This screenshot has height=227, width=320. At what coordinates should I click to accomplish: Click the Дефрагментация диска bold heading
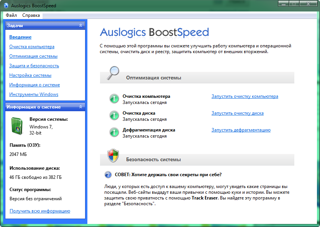tap(149, 130)
